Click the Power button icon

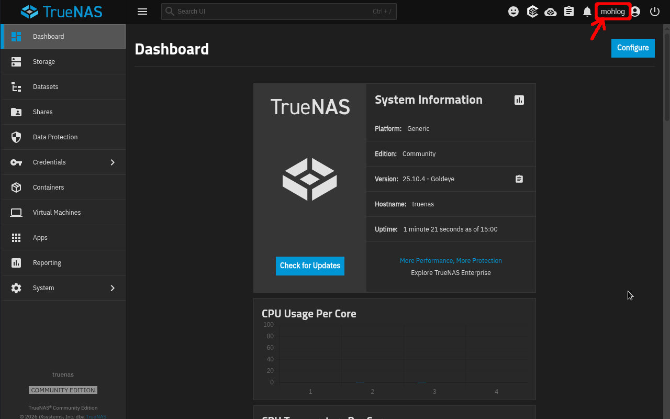pos(654,12)
